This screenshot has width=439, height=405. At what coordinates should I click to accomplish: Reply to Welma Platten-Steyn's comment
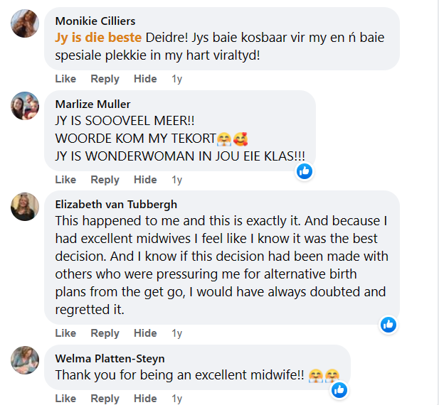click(105, 398)
